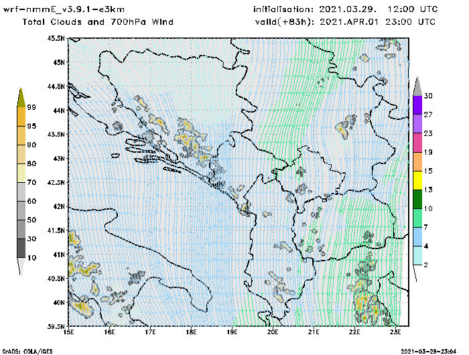Click the 45N latitude axis label

(59, 62)
